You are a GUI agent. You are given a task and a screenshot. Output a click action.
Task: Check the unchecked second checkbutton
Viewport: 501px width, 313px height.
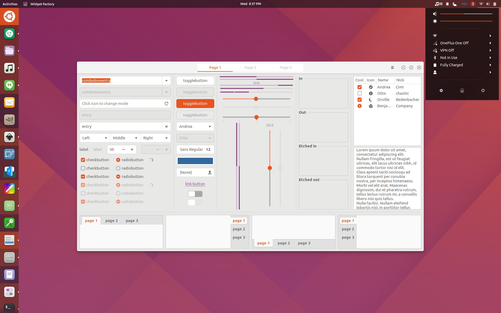click(83, 168)
